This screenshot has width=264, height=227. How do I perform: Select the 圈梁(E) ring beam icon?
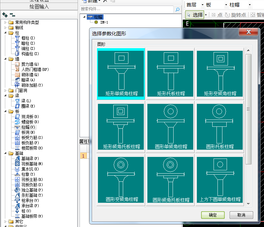[x=17, y=106]
